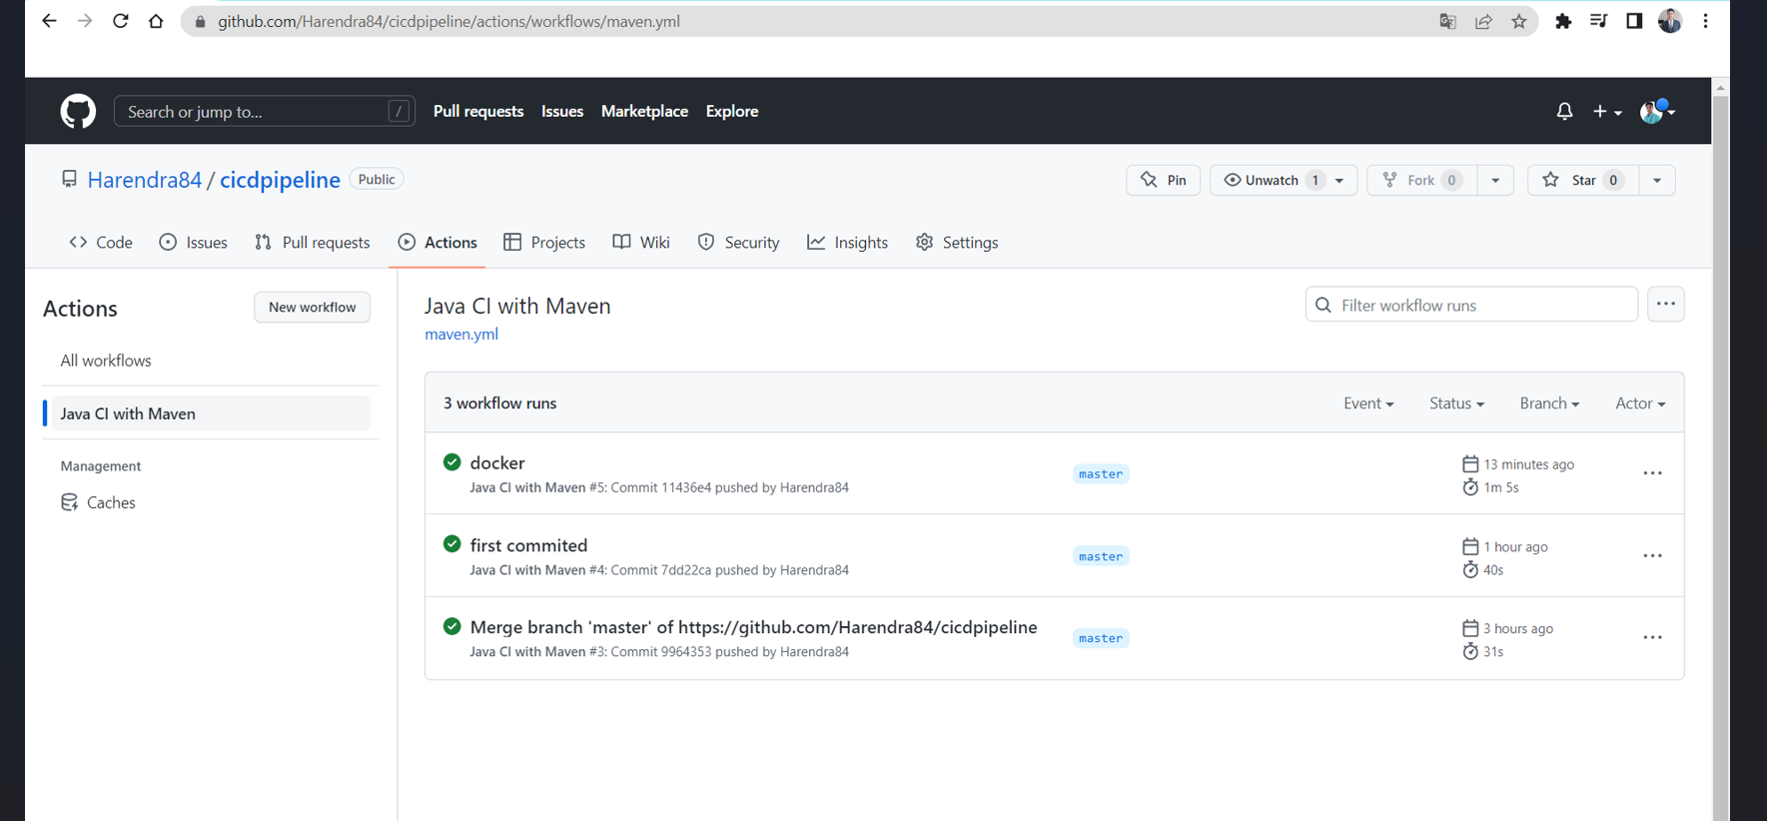Open the three-dot menu for Merge branch run
This screenshot has height=821, width=1767.
[1652, 637]
